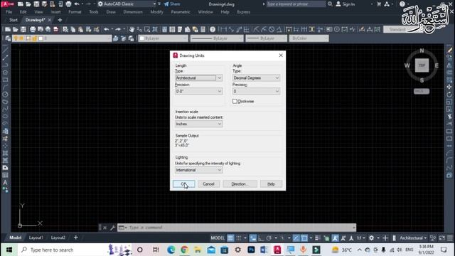This screenshot has height=256, width=455.
Task: Open the AutoCAD Classic workspace dropdown
Action: [127, 4]
